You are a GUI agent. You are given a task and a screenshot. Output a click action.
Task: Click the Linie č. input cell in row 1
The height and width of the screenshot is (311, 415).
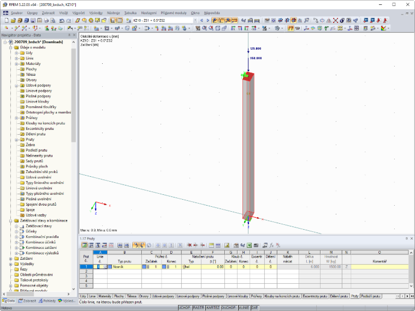click(100, 267)
